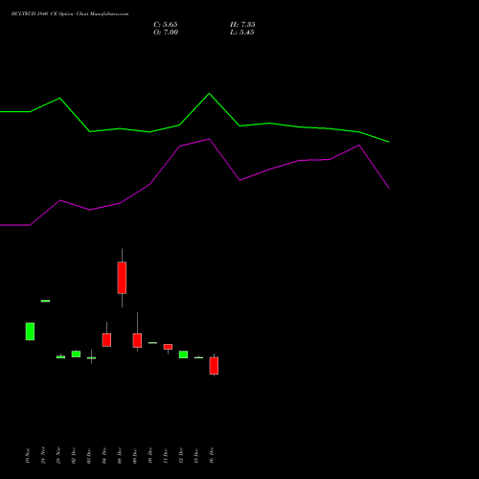The height and width of the screenshot is (479, 479).
Task: Click the '24 Nov' date axis label
Action: coord(43,455)
